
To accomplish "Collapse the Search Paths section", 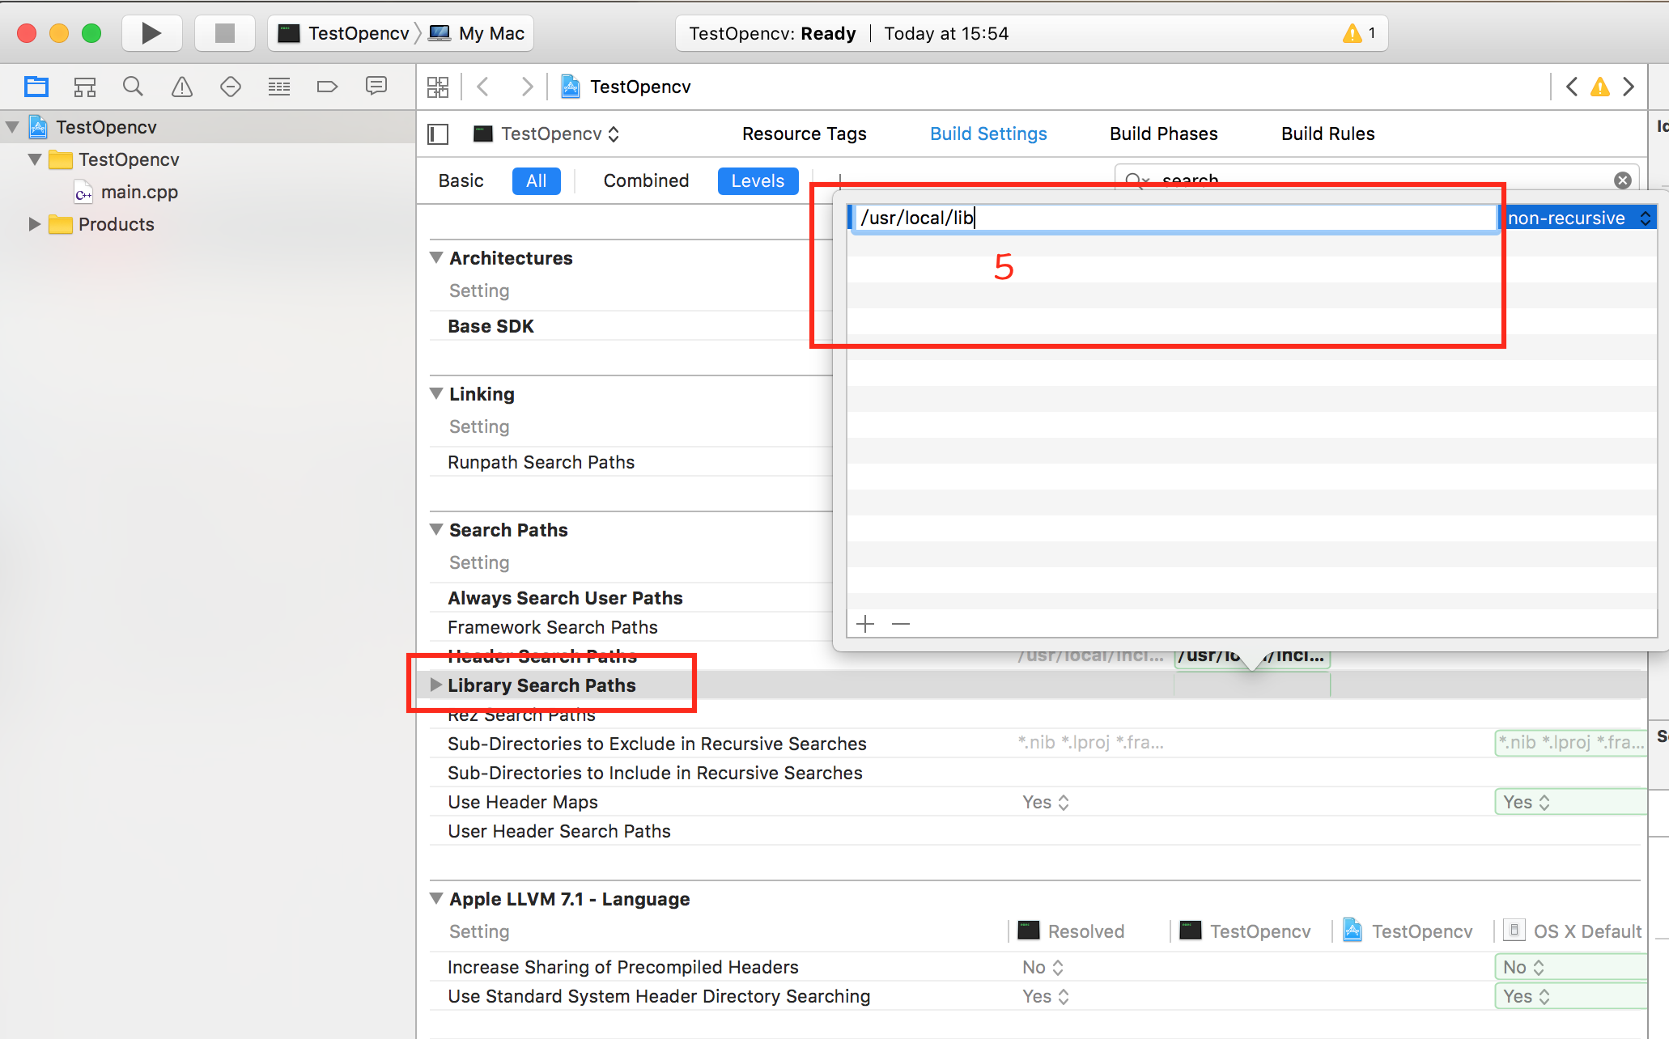I will point(436,530).
